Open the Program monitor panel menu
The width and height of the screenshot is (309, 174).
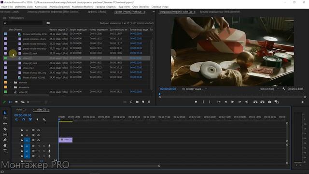click(195, 12)
